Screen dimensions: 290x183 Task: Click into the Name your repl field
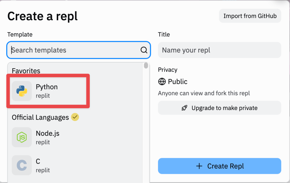click(x=219, y=50)
